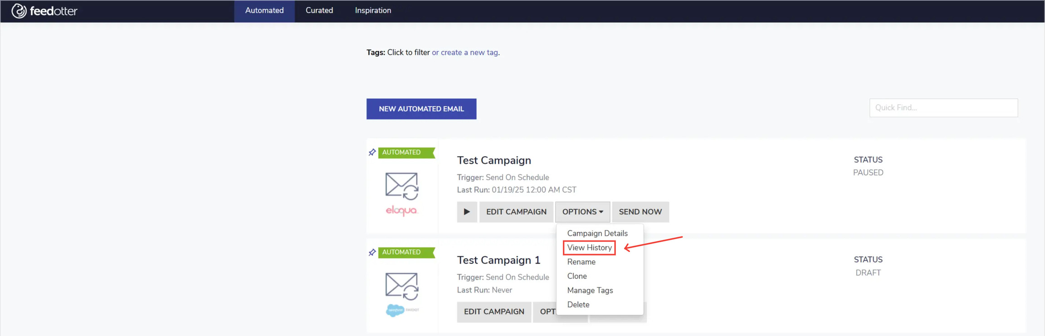Click the Eloqua logo
The image size is (1045, 336).
click(x=401, y=211)
